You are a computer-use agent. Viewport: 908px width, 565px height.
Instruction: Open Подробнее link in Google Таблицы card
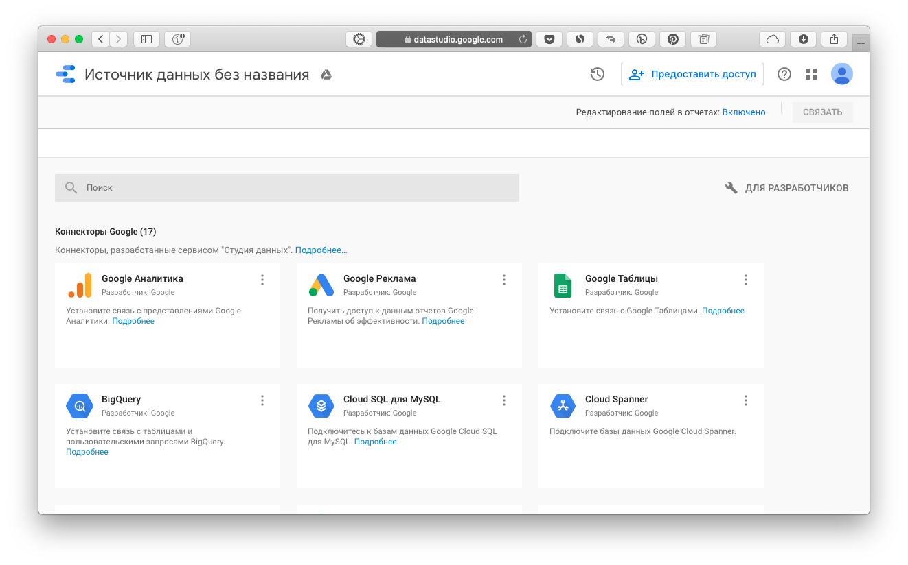click(723, 311)
